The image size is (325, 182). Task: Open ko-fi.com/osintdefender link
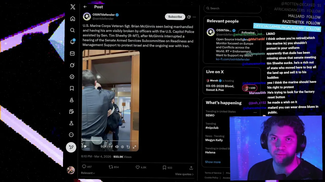pos(233,59)
